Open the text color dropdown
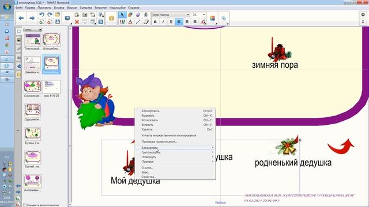Viewport: 369px width, 207px height. point(203,22)
